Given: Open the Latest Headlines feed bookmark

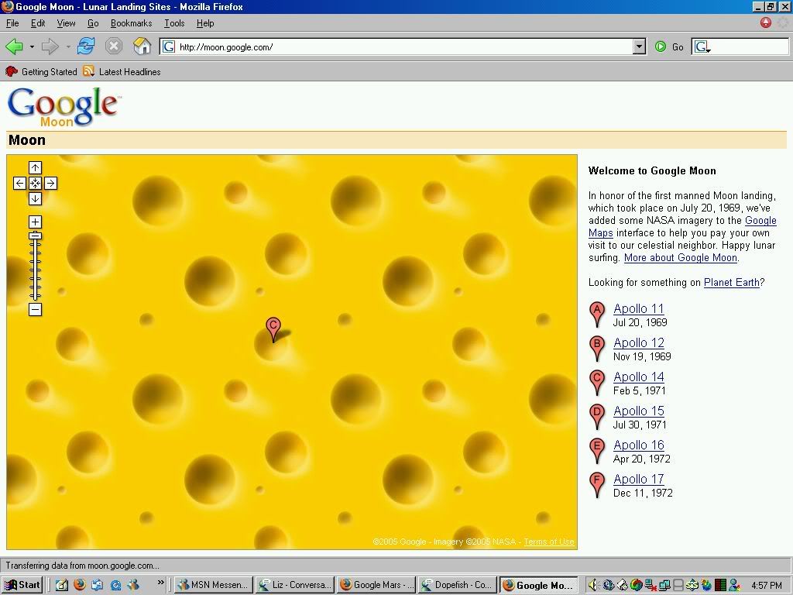Looking at the screenshot, I should (122, 72).
